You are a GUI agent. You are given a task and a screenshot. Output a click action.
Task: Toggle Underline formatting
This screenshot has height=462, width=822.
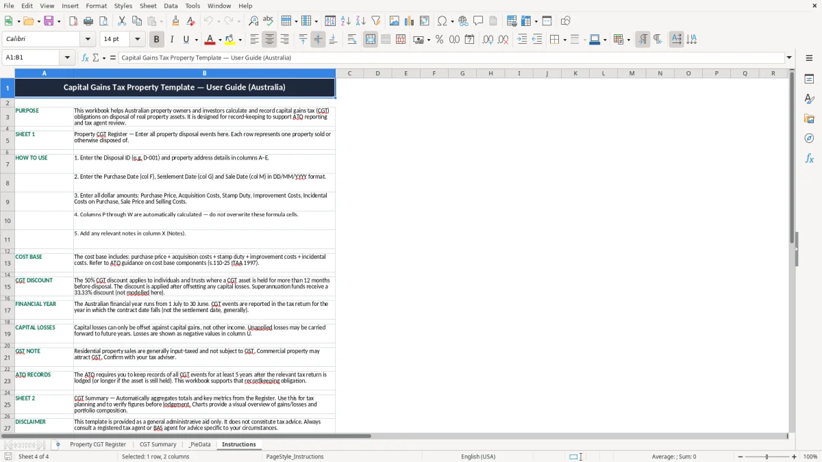(x=186, y=40)
